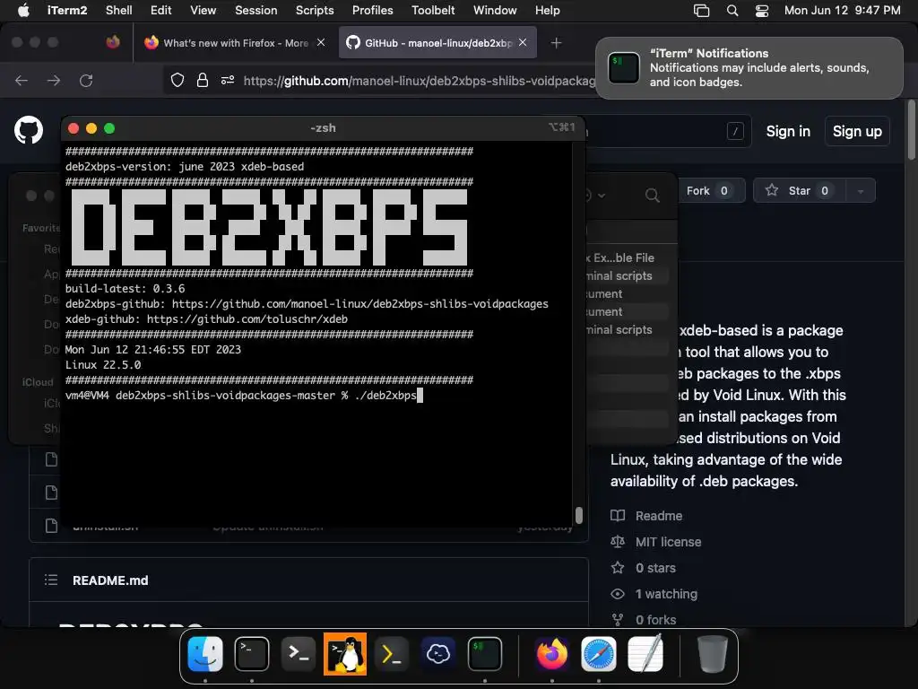Image resolution: width=918 pixels, height=689 pixels.
Task: Open the Shell menu
Action: point(118,10)
